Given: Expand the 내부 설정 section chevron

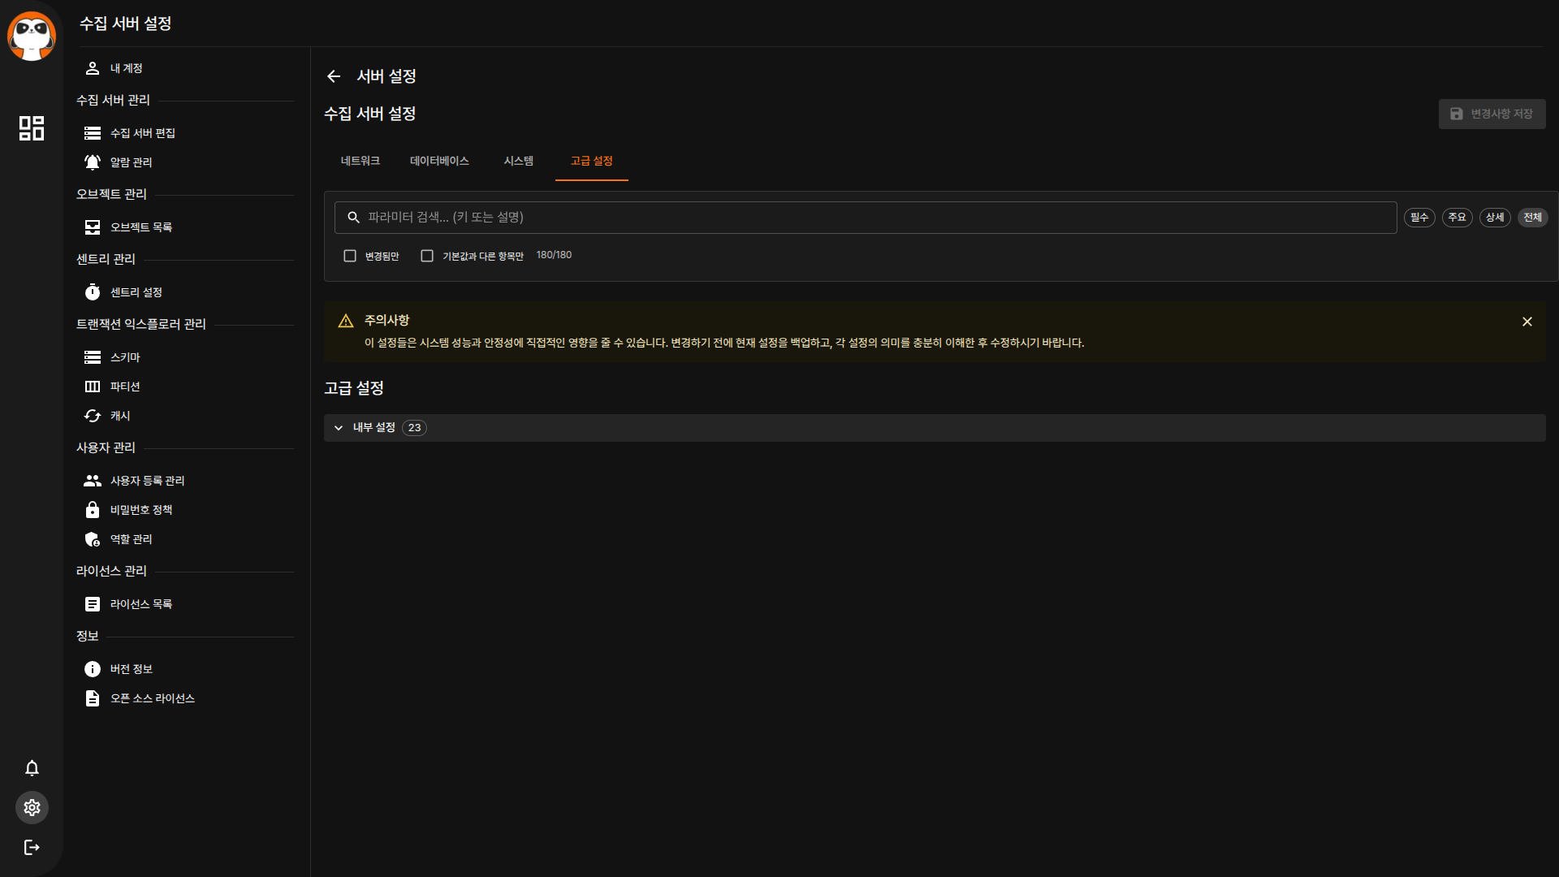Looking at the screenshot, I should pyautogui.click(x=339, y=428).
